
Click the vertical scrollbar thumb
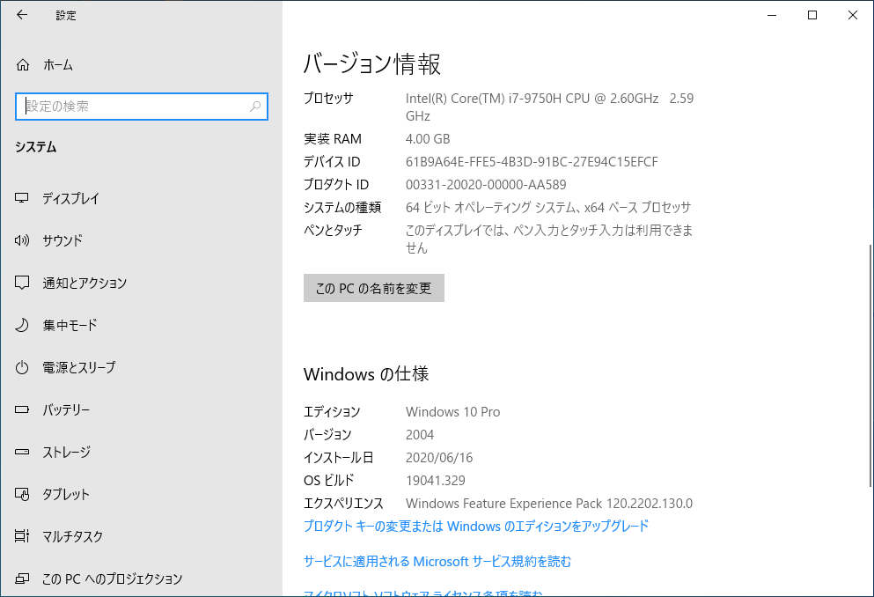click(x=870, y=365)
